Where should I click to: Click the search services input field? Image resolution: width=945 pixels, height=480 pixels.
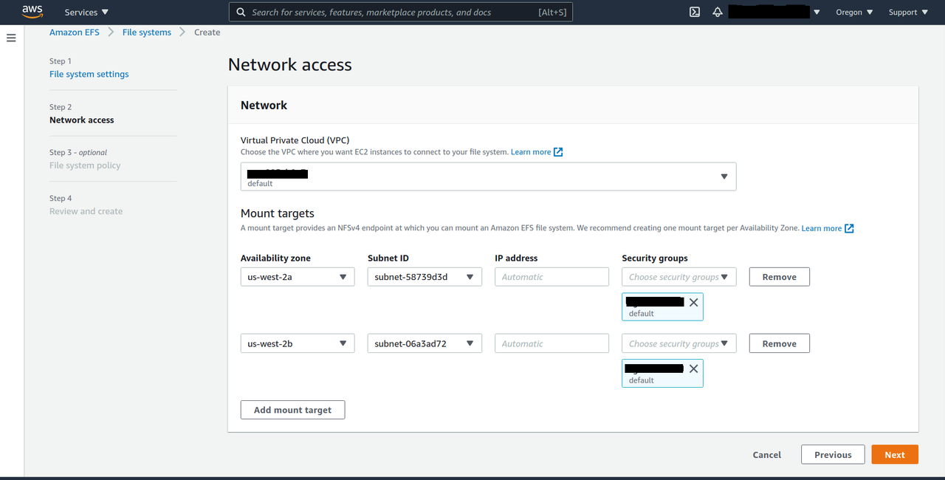click(x=401, y=12)
